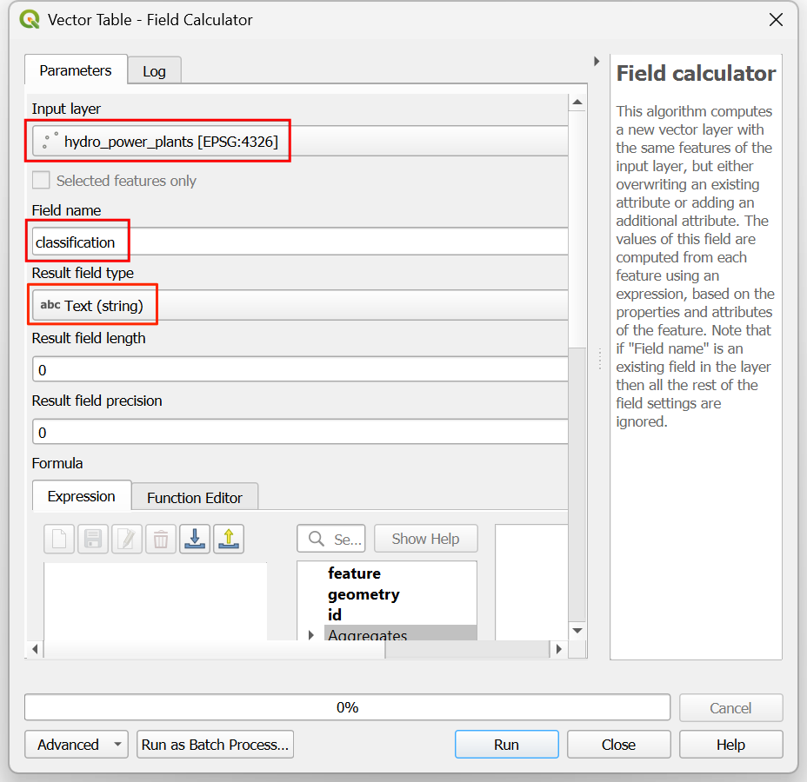Enable Selected features only checkbox

click(41, 181)
